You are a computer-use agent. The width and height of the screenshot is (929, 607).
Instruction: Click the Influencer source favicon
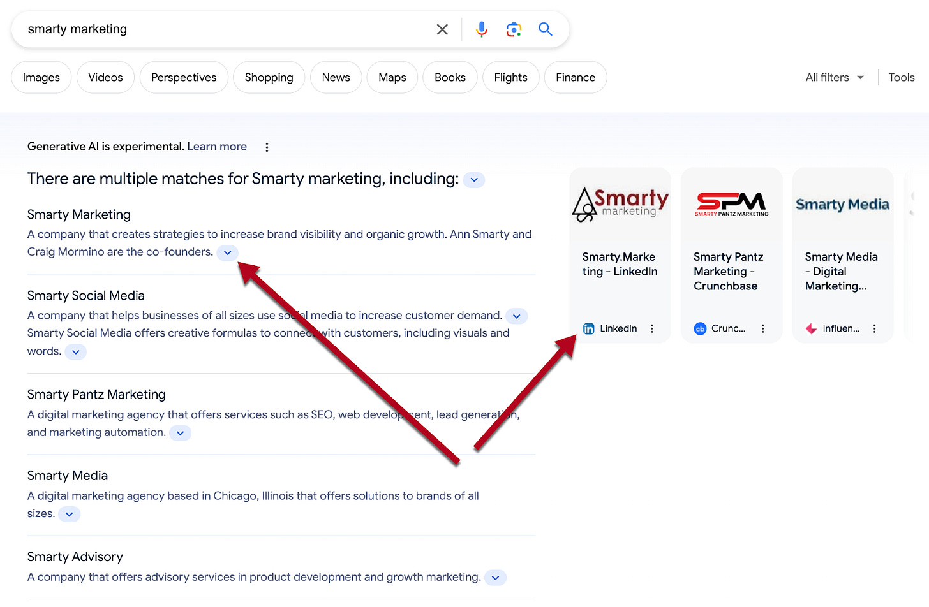tap(812, 328)
